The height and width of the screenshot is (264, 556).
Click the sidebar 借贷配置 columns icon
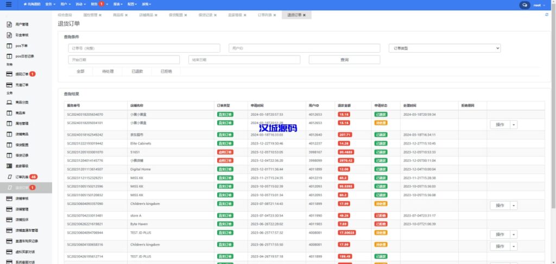(10, 145)
